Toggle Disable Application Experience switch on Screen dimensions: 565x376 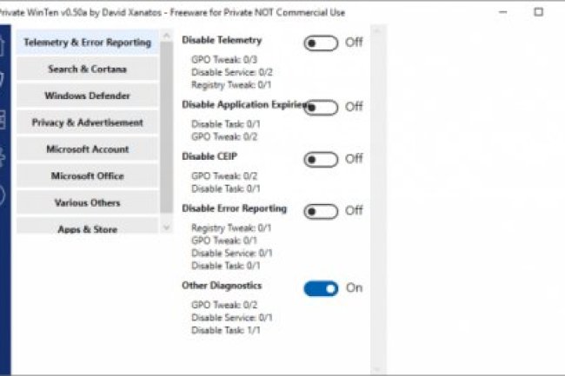pyautogui.click(x=321, y=107)
